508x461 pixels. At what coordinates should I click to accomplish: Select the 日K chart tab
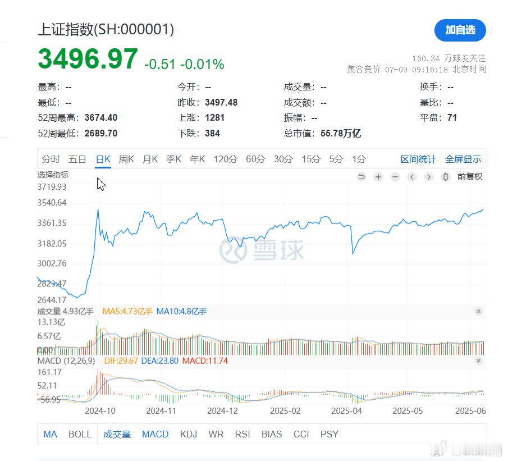[103, 159]
